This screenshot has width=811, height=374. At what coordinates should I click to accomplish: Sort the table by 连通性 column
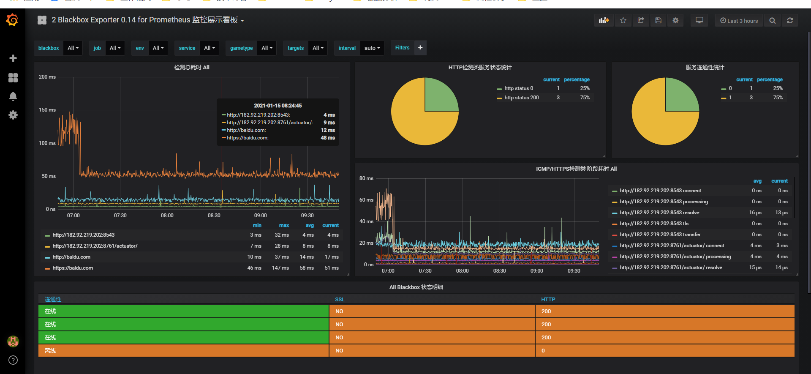tap(53, 299)
